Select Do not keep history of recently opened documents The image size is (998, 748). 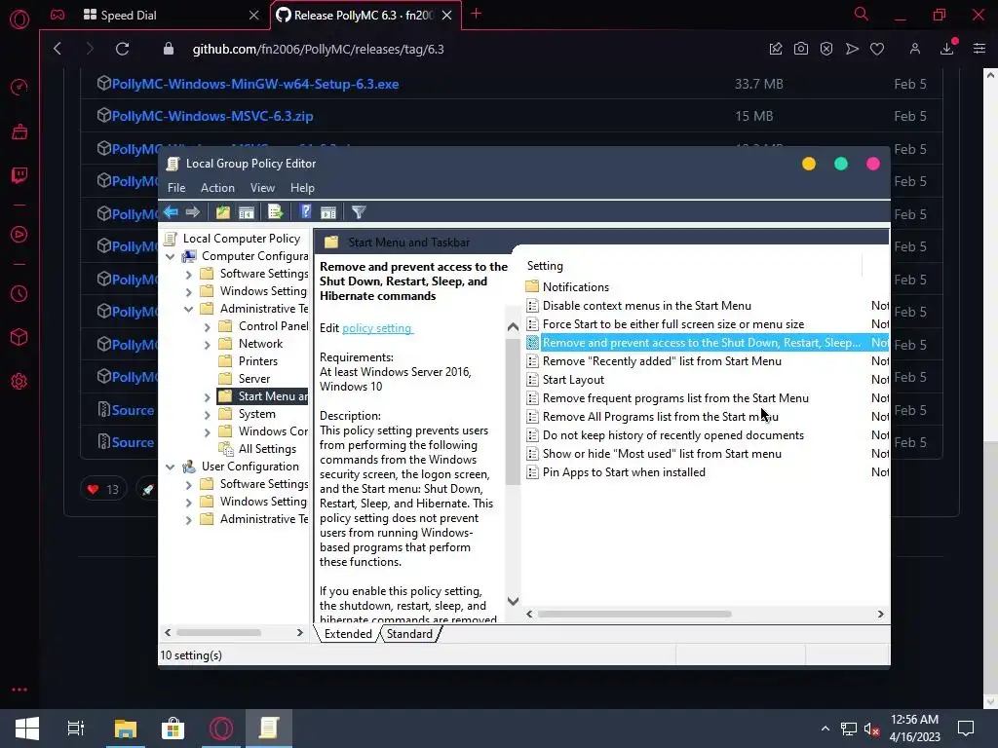click(672, 435)
